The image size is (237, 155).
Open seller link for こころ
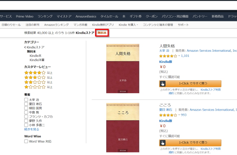[213, 110]
